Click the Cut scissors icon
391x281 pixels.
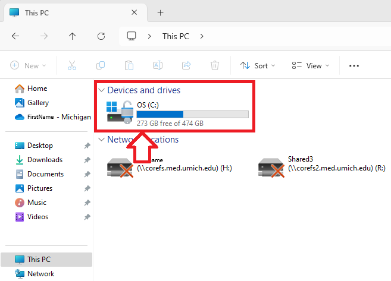[72, 65]
